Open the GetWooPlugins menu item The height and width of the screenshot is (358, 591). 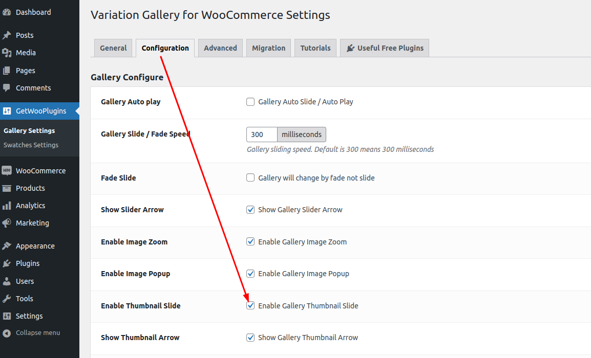click(39, 111)
